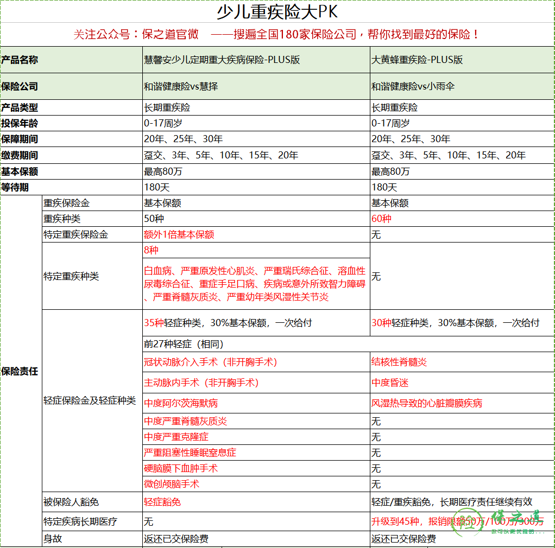Select the "和谐健康险vs小雨伞" cell

coord(462,86)
